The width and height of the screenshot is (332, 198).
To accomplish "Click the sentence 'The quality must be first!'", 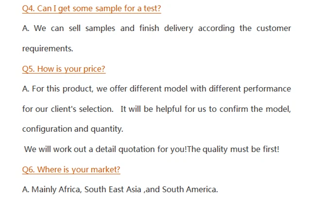I will click(x=233, y=150).
